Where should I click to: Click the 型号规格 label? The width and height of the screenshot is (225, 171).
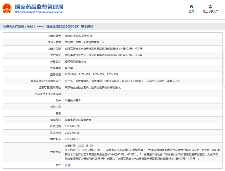55,75
